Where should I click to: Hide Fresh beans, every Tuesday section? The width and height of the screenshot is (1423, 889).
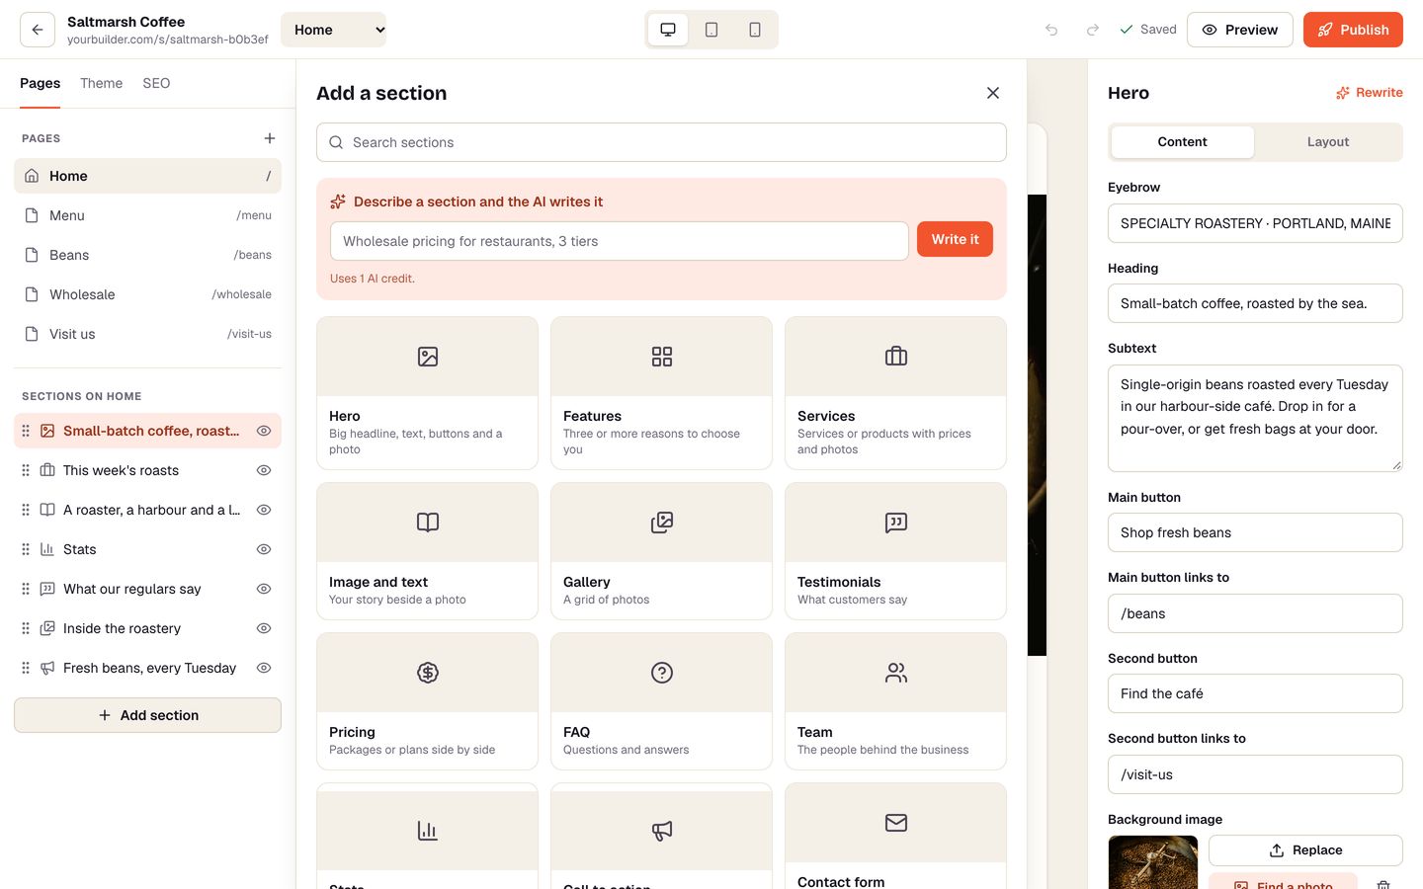coord(264,668)
